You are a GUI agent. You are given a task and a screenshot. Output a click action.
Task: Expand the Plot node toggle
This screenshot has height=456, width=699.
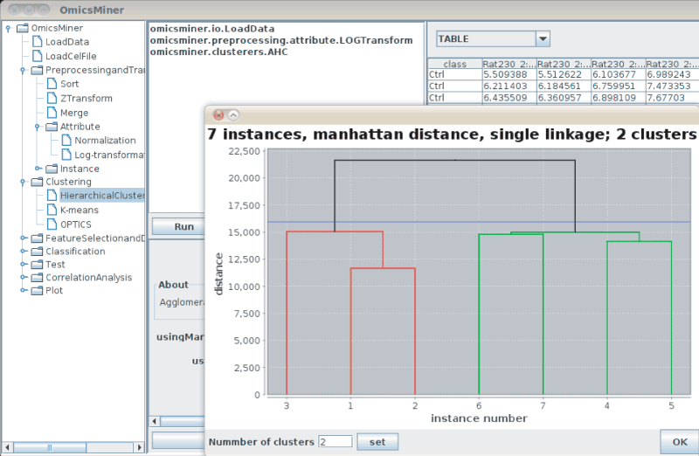[24, 290]
